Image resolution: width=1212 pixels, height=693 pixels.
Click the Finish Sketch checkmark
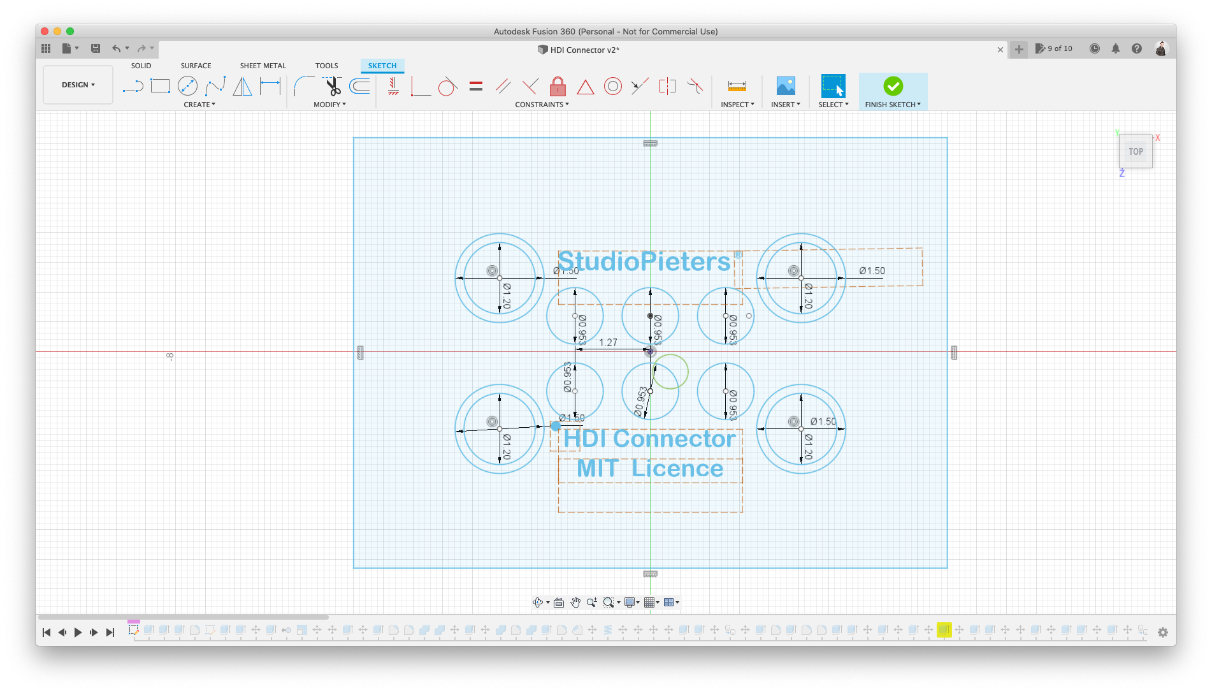click(x=893, y=86)
